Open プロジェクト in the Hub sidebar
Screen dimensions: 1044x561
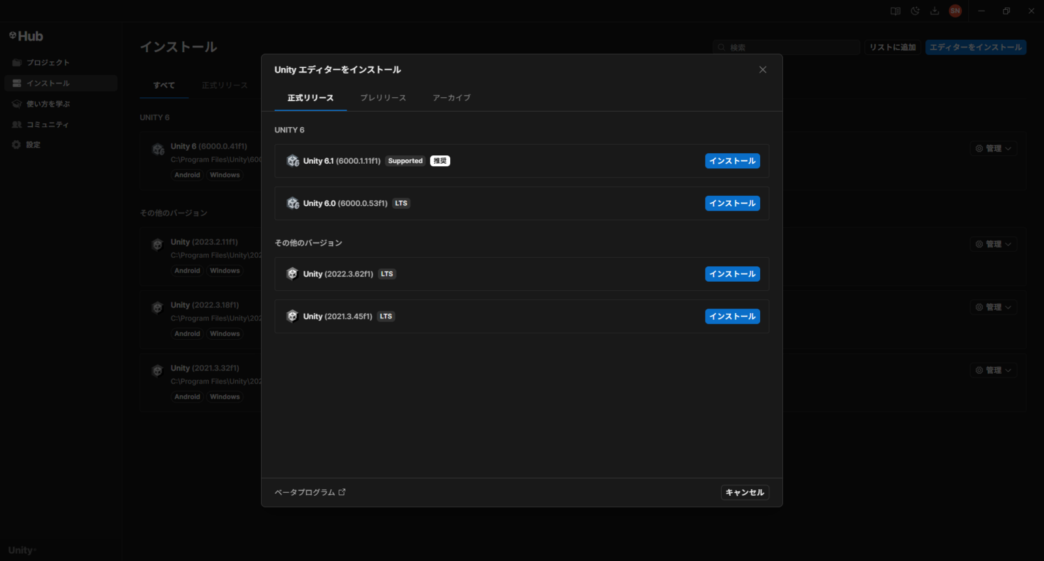(61, 63)
